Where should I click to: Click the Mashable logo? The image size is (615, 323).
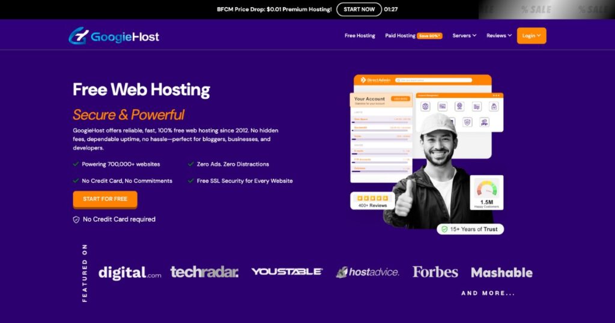(x=501, y=273)
